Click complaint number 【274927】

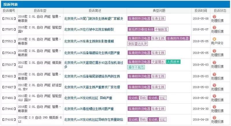pos(9,87)
